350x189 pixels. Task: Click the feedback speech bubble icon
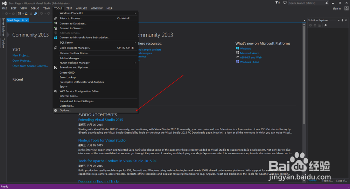click(x=285, y=3)
